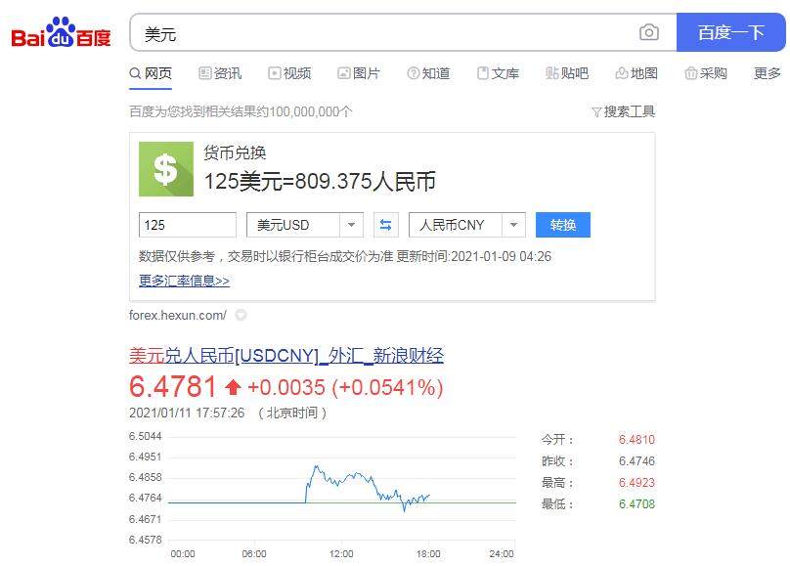This screenshot has width=790, height=566.
Task: Click the red up-arrow rate indicator
Action: pyautogui.click(x=233, y=387)
